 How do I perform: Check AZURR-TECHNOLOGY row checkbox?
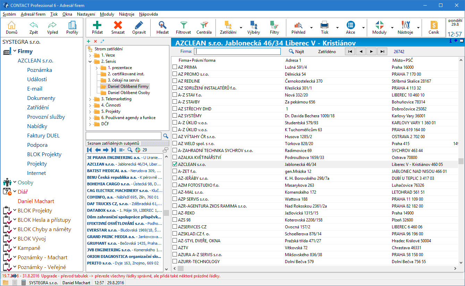point(175,261)
